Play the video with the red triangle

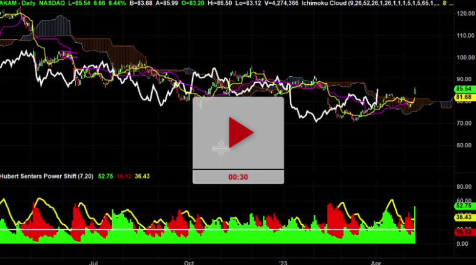coord(238,132)
